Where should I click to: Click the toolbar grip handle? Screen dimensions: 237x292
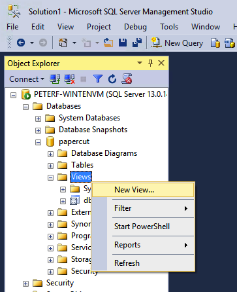click(9, 43)
